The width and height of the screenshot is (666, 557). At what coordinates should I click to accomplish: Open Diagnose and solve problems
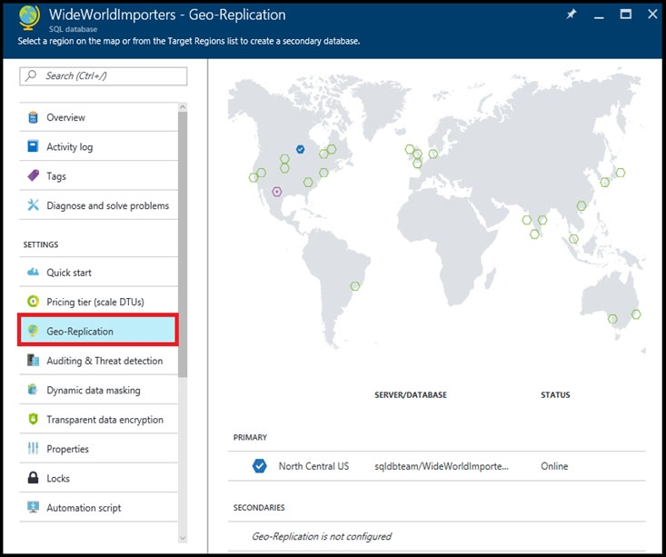pyautogui.click(x=98, y=204)
